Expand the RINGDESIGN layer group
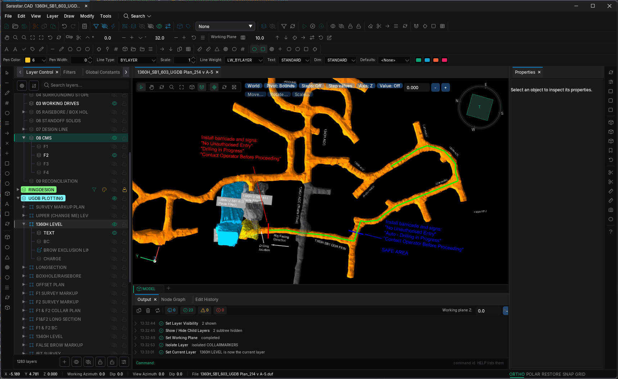The width and height of the screenshot is (618, 379). pos(18,190)
